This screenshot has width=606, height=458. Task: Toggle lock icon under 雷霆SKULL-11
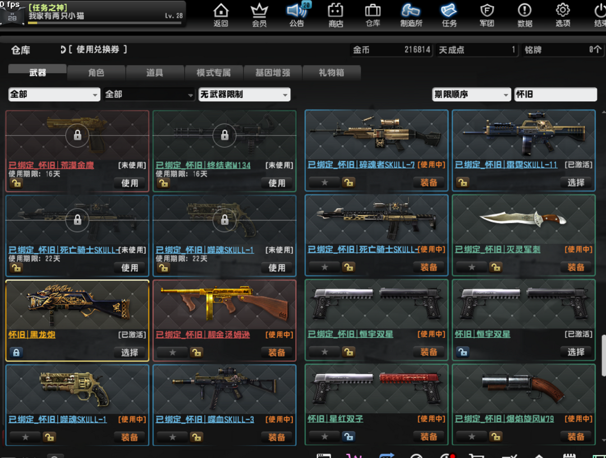pyautogui.click(x=462, y=182)
